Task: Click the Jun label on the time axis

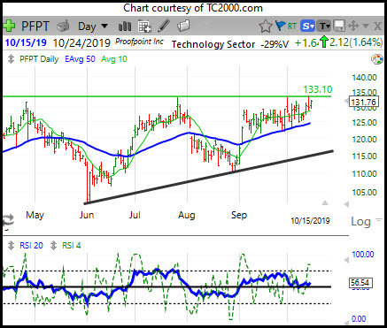Action: 87,215
